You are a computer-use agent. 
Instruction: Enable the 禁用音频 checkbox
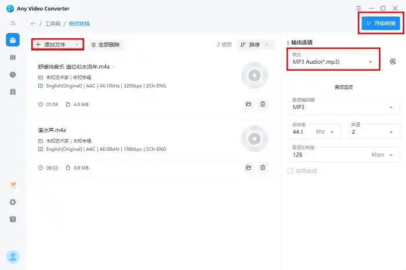[x=291, y=171]
